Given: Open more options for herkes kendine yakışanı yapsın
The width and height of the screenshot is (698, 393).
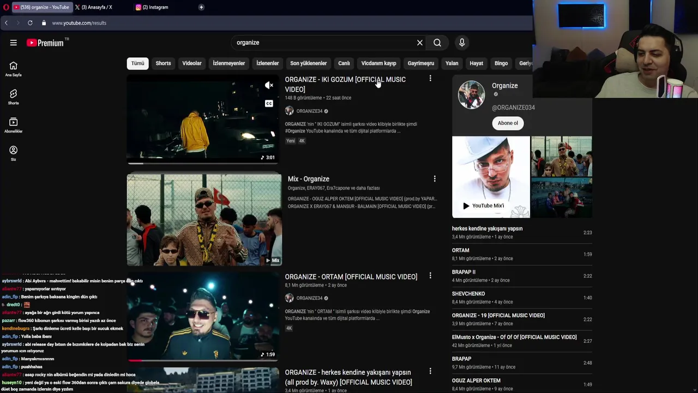Looking at the screenshot, I should (x=430, y=371).
